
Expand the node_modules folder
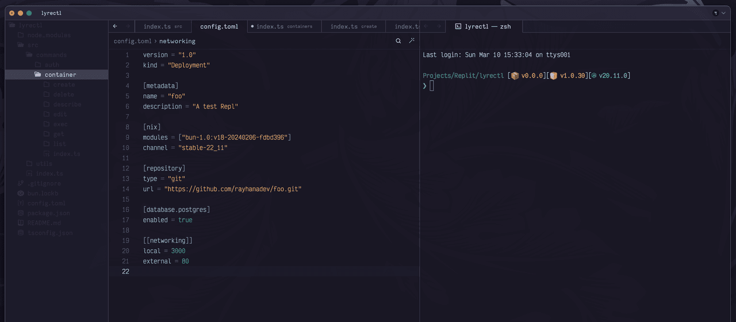tap(49, 35)
